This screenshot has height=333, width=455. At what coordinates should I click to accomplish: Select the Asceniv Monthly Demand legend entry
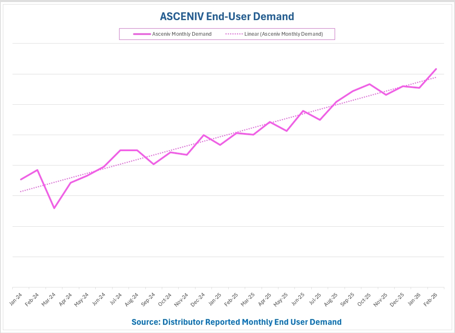pos(182,34)
